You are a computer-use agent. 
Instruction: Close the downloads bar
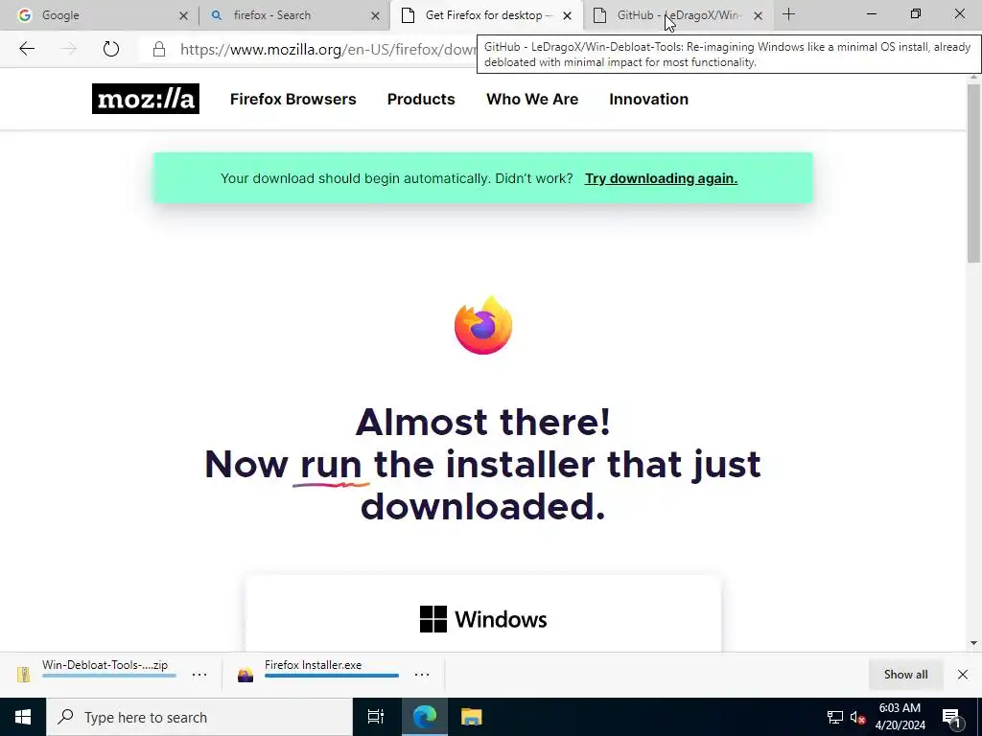pyautogui.click(x=963, y=674)
